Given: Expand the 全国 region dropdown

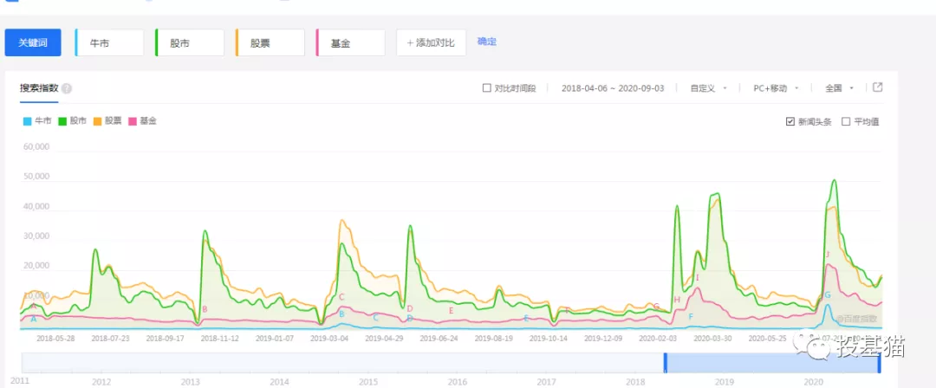Looking at the screenshot, I should click(839, 88).
